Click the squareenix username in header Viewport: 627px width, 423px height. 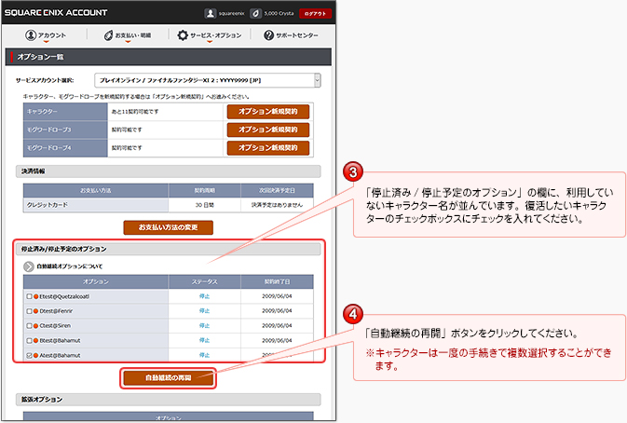tap(231, 14)
